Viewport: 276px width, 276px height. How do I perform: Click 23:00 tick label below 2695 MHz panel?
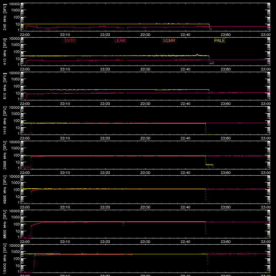pyautogui.click(x=266, y=173)
